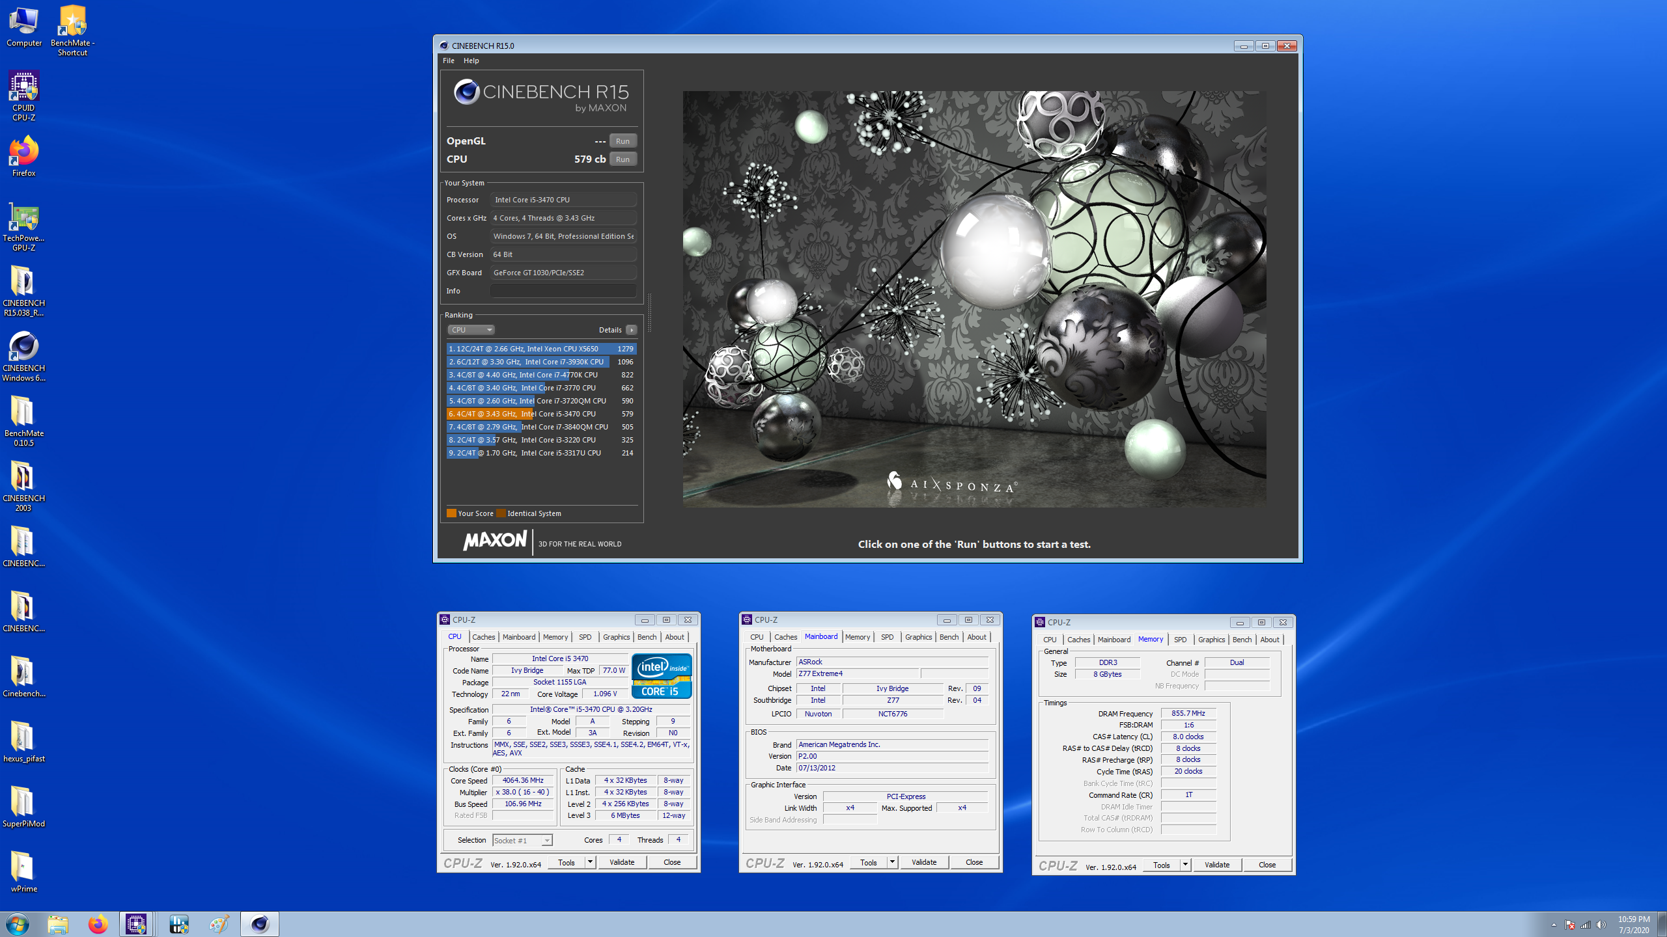Select the SuperPiMod folder icon

[24, 807]
